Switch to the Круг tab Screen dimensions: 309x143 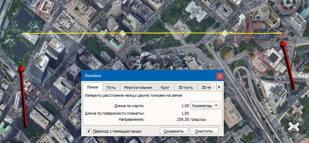(165, 87)
